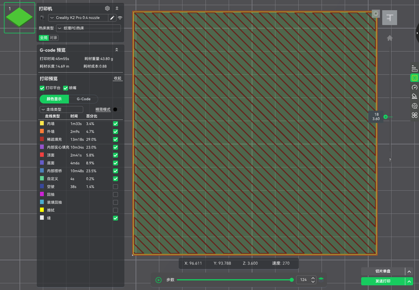The height and width of the screenshot is (290, 419).
Task: Open printer settings gear icon
Action: (x=107, y=9)
